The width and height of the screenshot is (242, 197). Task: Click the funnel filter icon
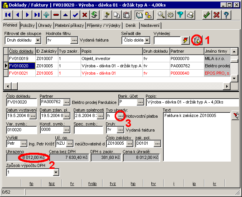[x=180, y=15]
